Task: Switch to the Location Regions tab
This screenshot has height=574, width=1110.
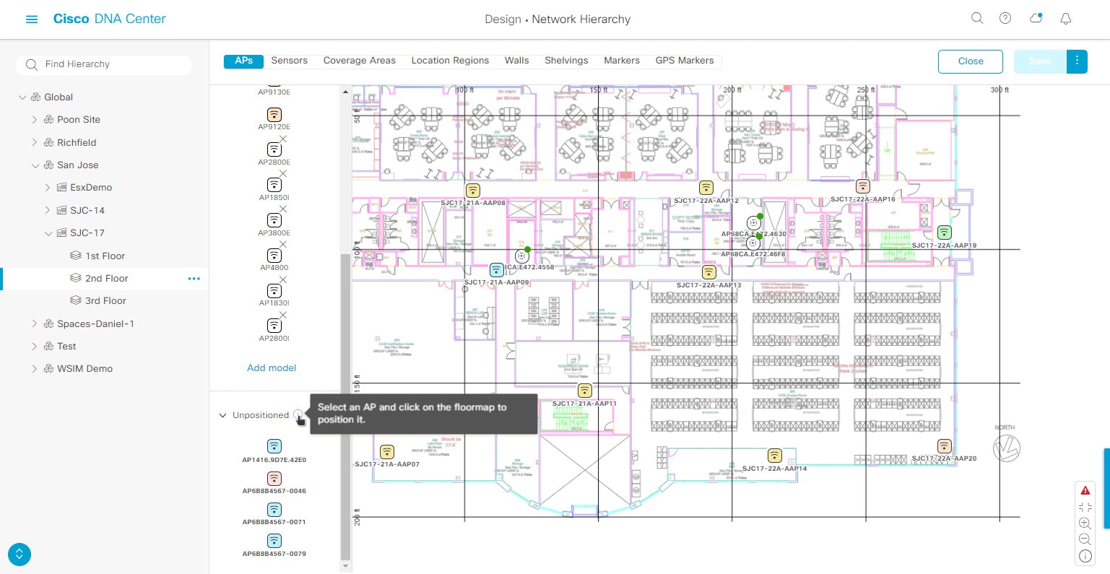Action: pos(450,61)
